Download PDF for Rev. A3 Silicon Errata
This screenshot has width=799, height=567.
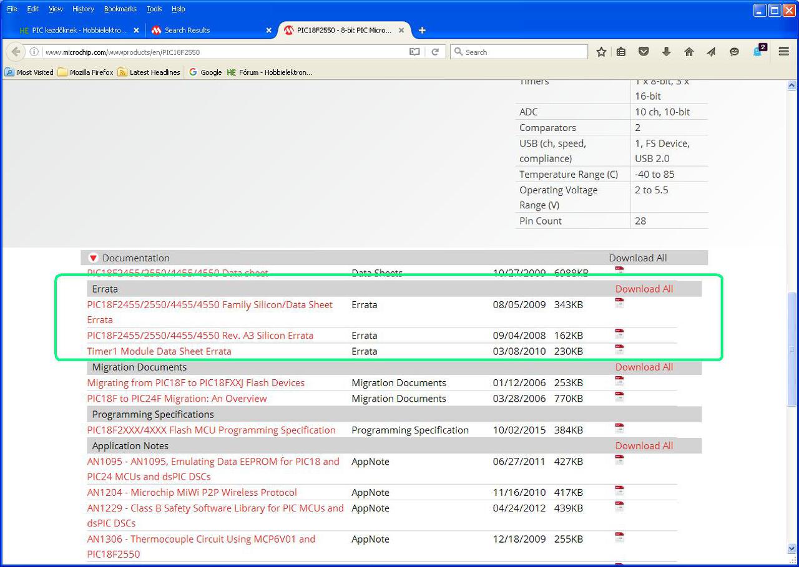point(619,334)
